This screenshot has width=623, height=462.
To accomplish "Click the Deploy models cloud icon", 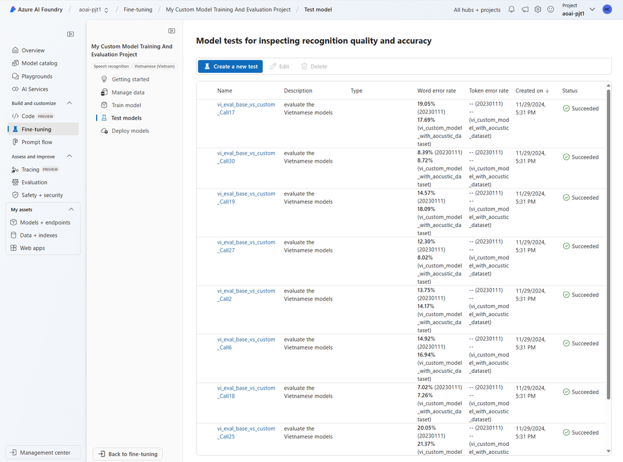I will tap(104, 131).
